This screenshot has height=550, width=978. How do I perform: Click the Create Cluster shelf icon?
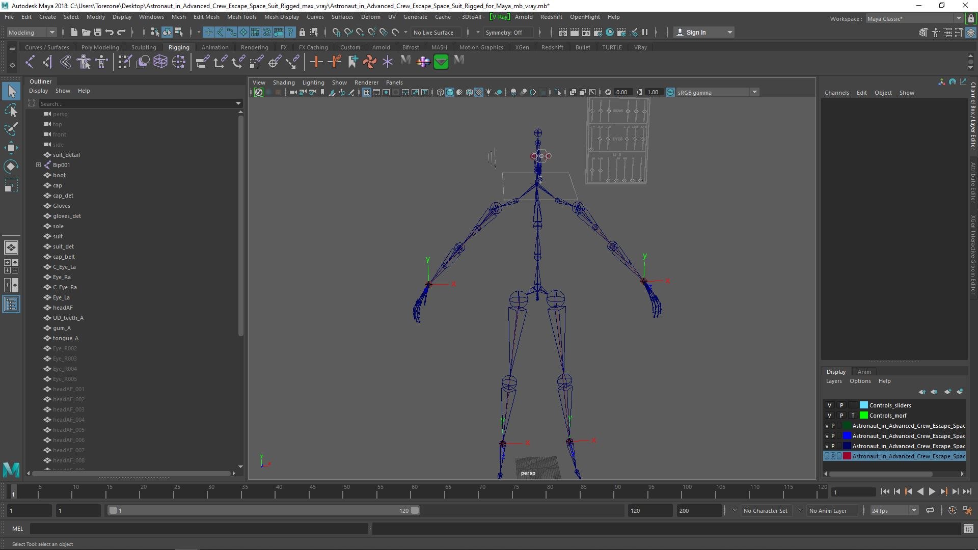pos(179,62)
